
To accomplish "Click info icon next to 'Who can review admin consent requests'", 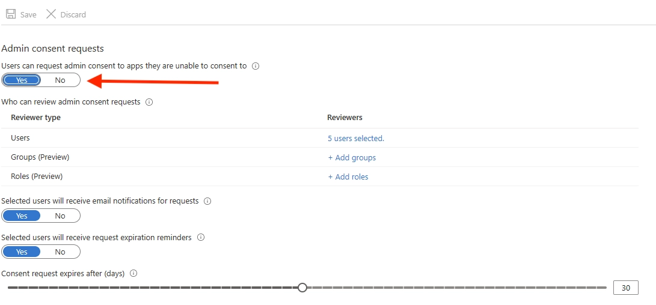I will pos(149,102).
